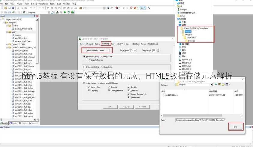This screenshot has width=253, height=147.
Task: Open the Peripherals menu
Action: click(x=44, y=4)
